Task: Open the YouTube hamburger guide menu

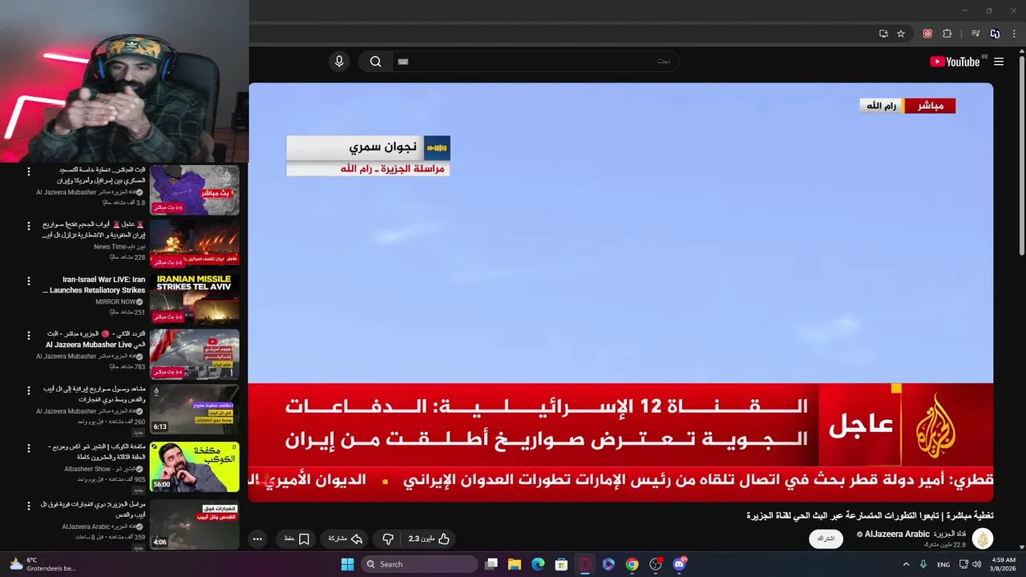Action: pos(999,62)
